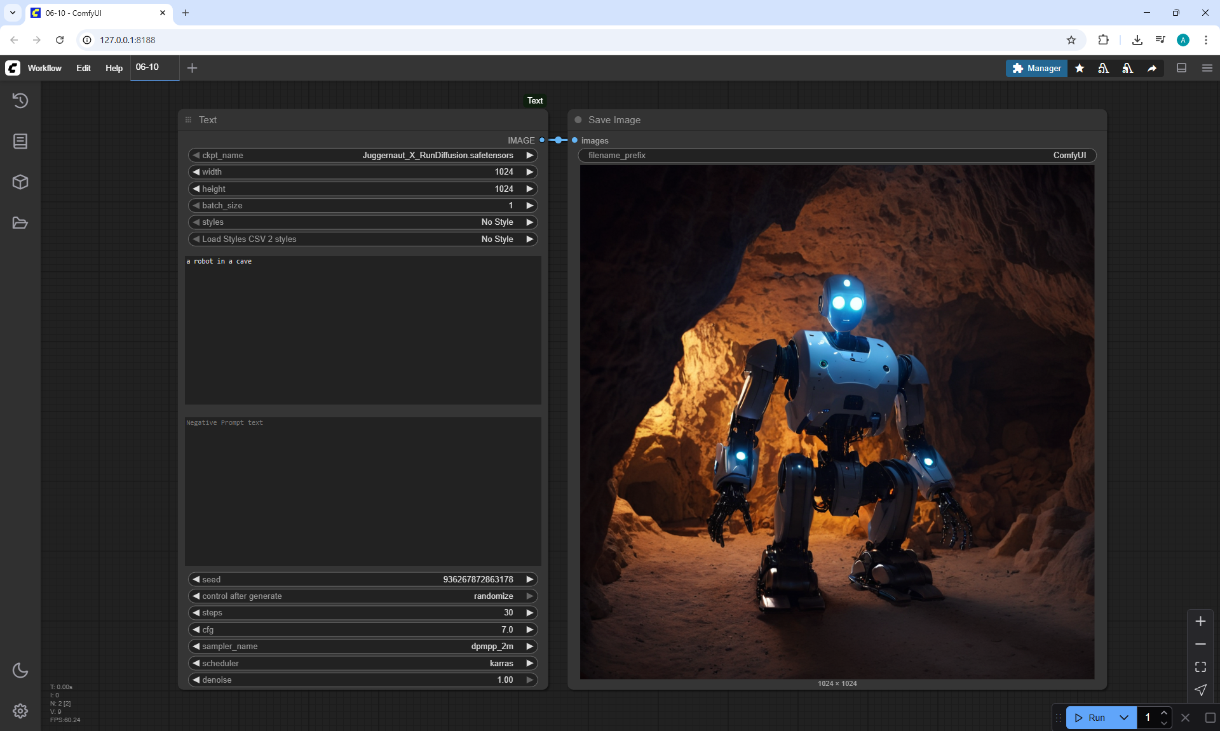The image size is (1220, 731).
Task: Open the model library cube icon
Action: point(20,182)
